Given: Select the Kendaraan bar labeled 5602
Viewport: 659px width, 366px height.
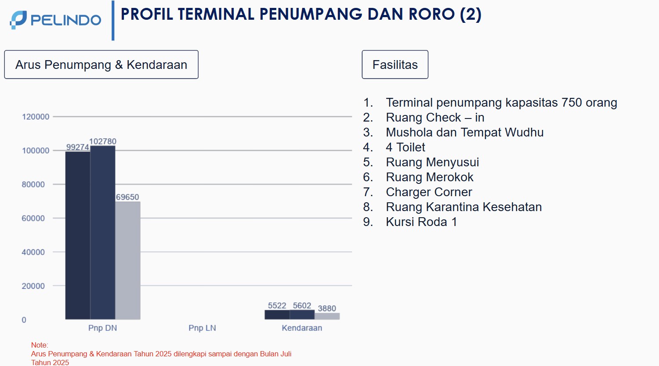Looking at the screenshot, I should [302, 315].
